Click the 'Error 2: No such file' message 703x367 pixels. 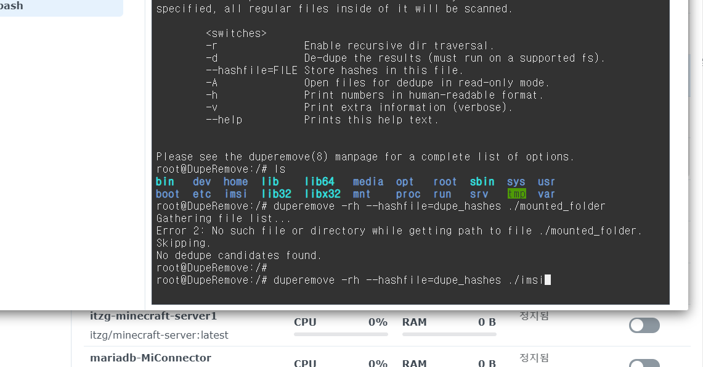coord(399,231)
